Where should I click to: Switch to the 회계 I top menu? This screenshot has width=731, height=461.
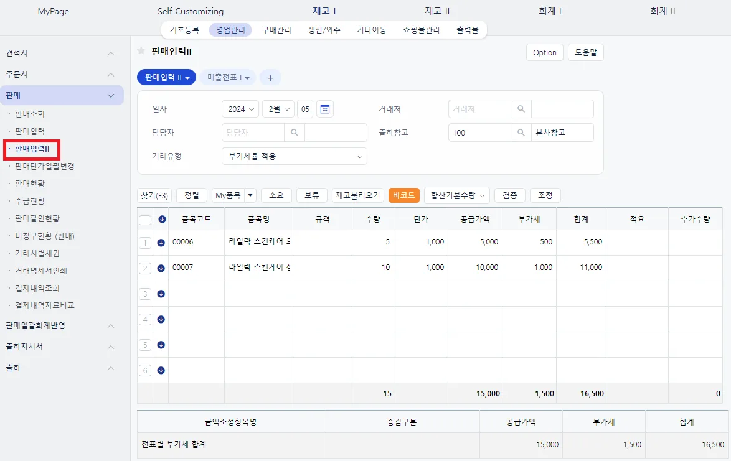550,11
